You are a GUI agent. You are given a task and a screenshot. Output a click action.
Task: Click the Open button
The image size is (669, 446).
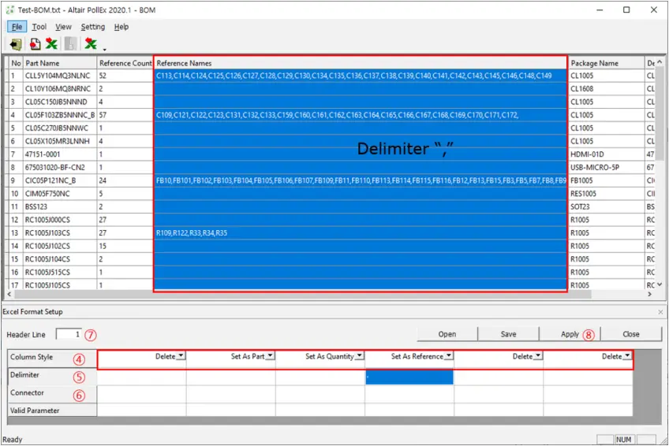tap(447, 334)
